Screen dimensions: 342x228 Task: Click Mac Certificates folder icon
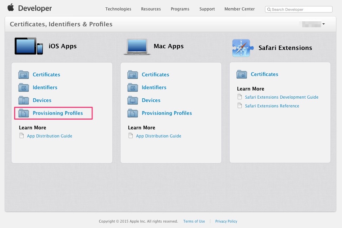pyautogui.click(x=133, y=75)
